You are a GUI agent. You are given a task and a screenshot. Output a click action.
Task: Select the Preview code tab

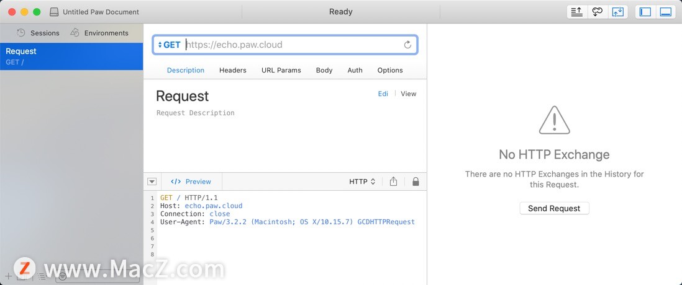coord(191,182)
